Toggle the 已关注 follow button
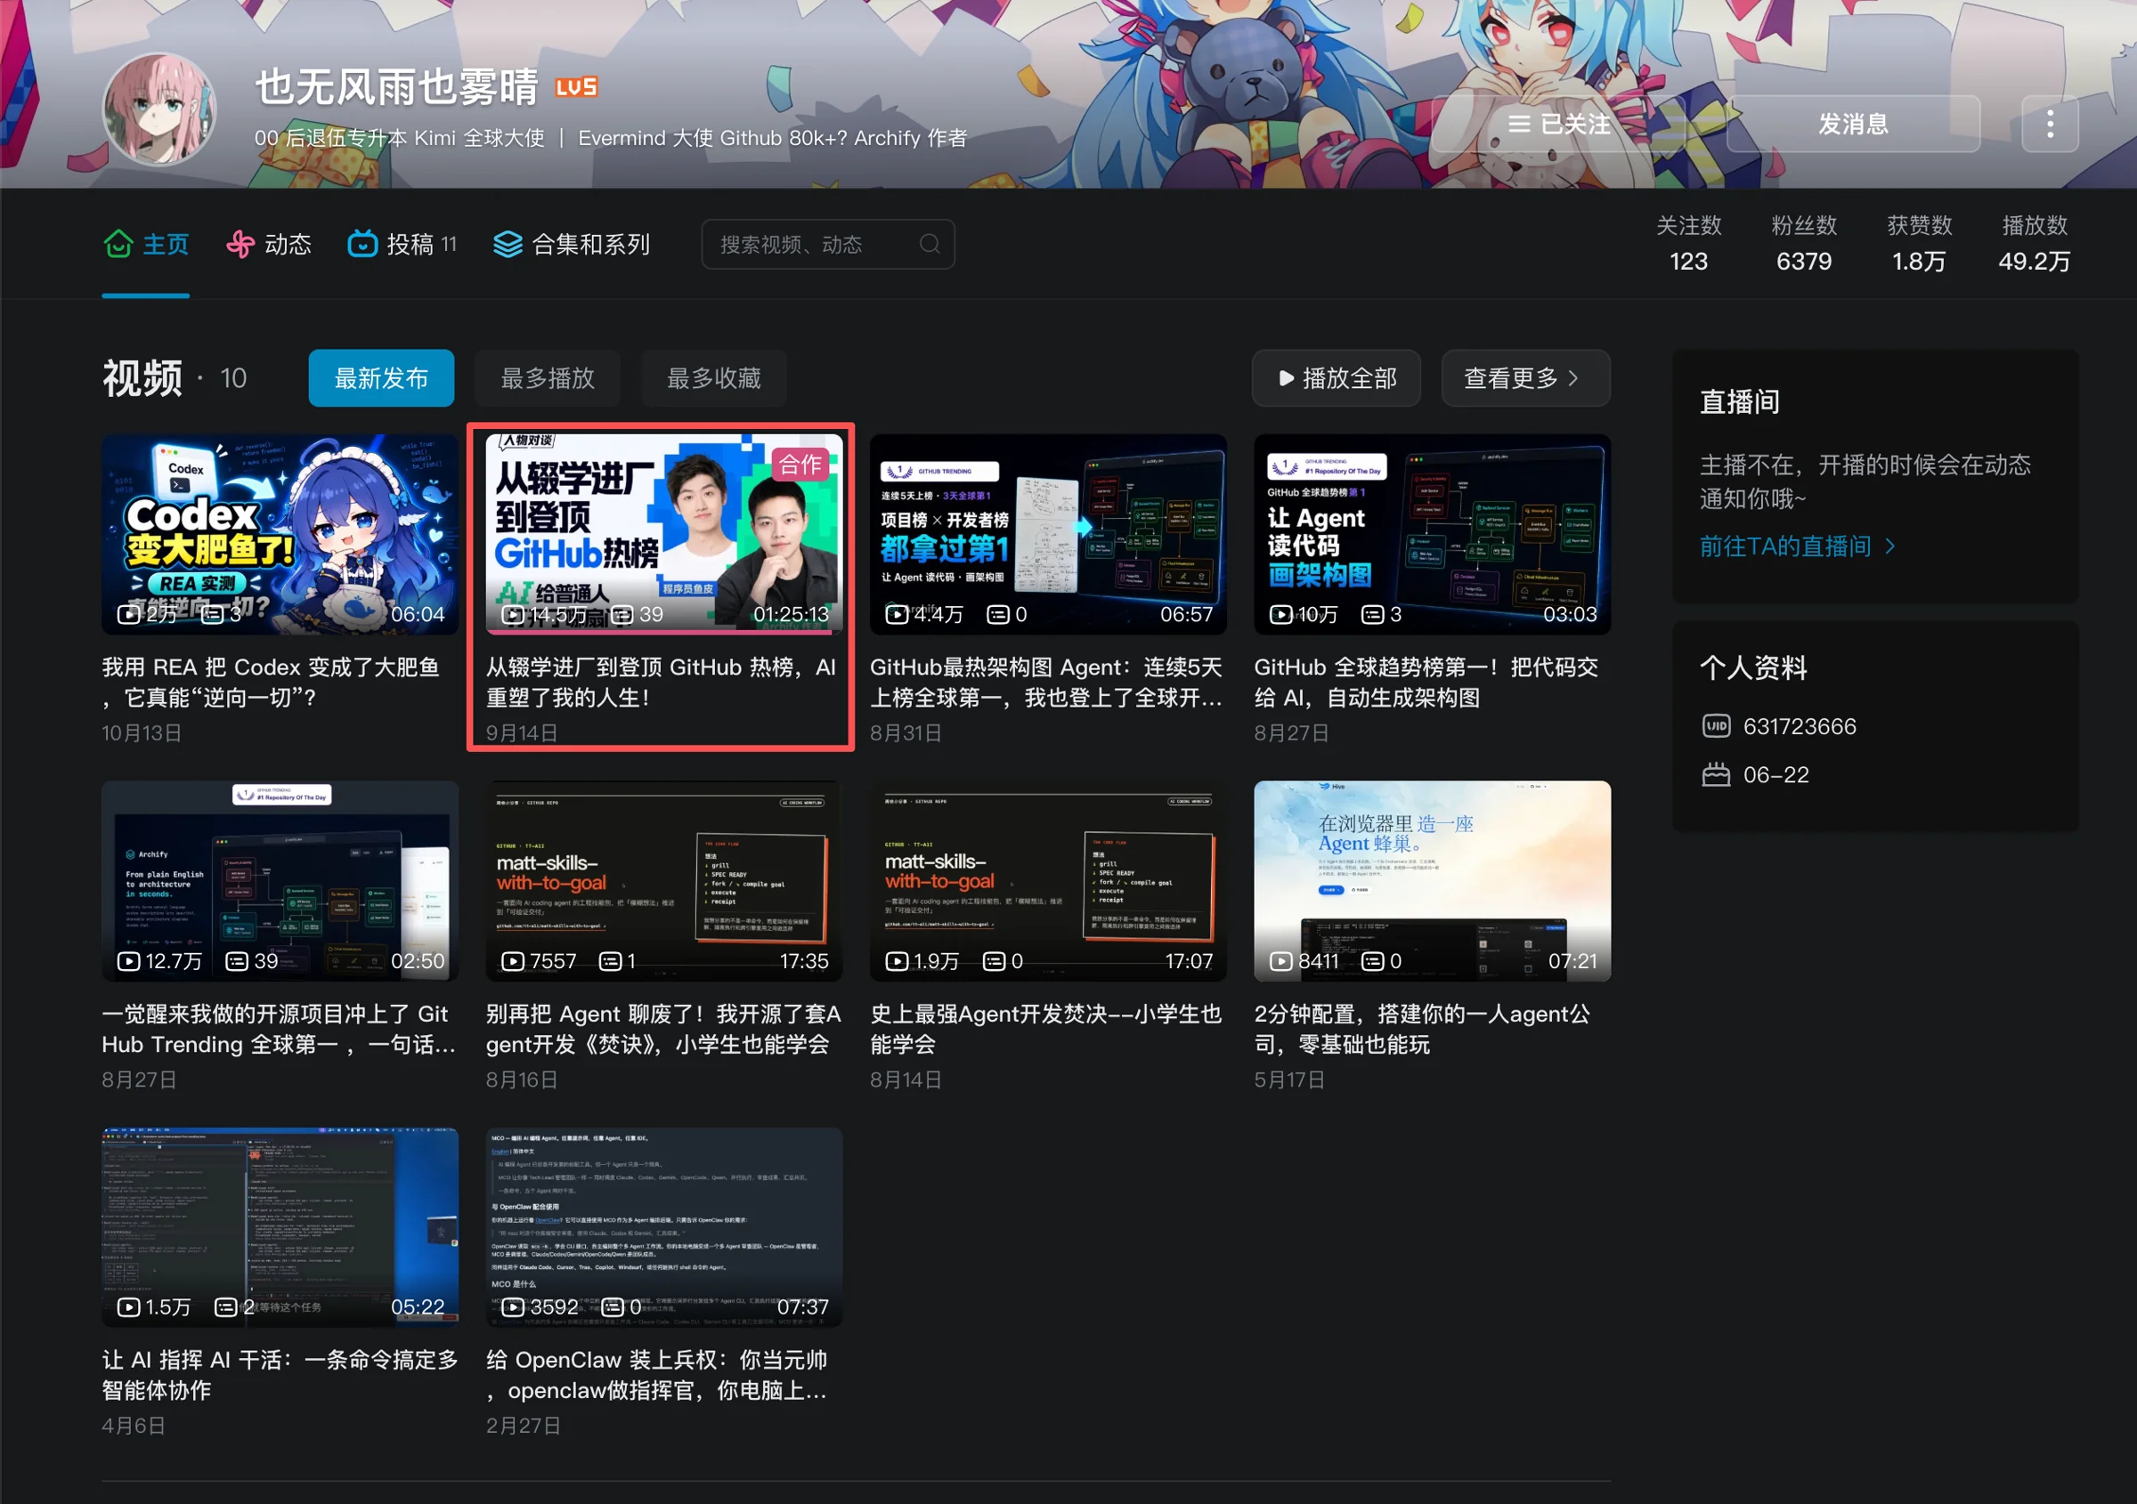 1559,124
